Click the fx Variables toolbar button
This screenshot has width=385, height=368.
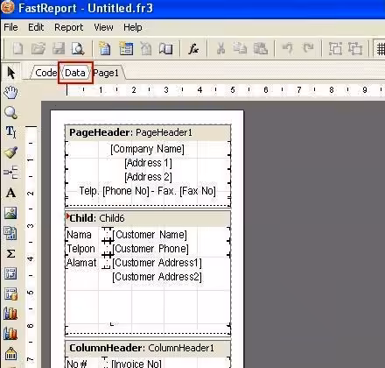pos(193,49)
